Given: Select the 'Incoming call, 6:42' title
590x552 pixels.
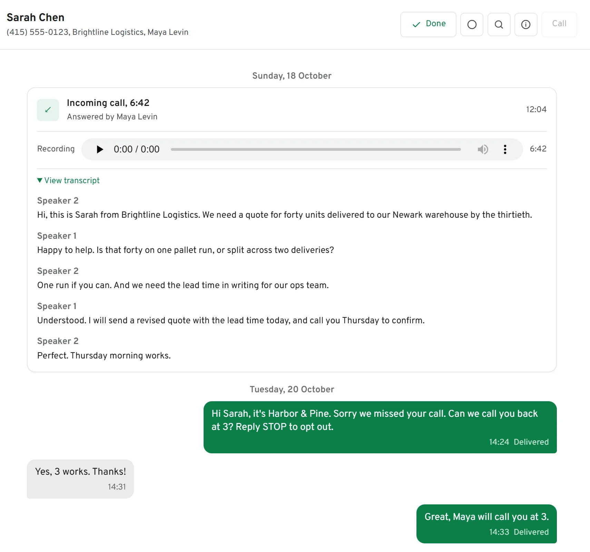Looking at the screenshot, I should tap(108, 103).
